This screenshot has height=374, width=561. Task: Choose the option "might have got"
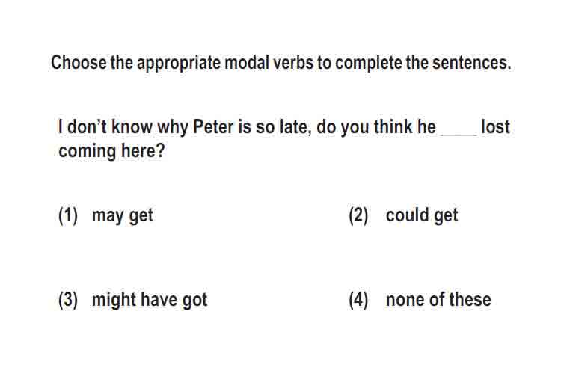pos(150,300)
